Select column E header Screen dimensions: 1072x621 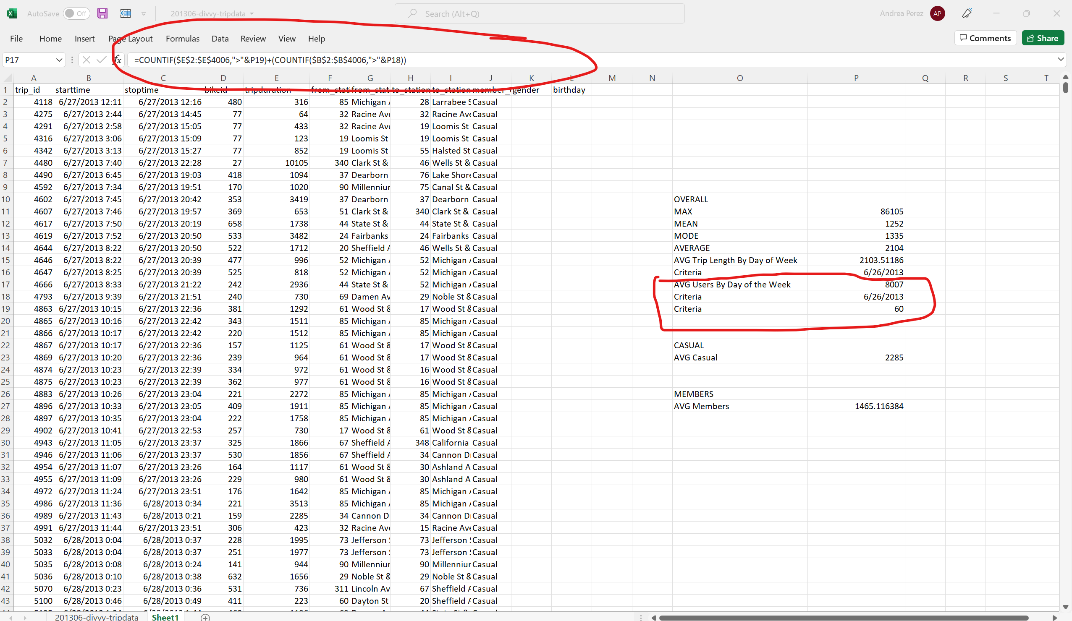point(277,78)
